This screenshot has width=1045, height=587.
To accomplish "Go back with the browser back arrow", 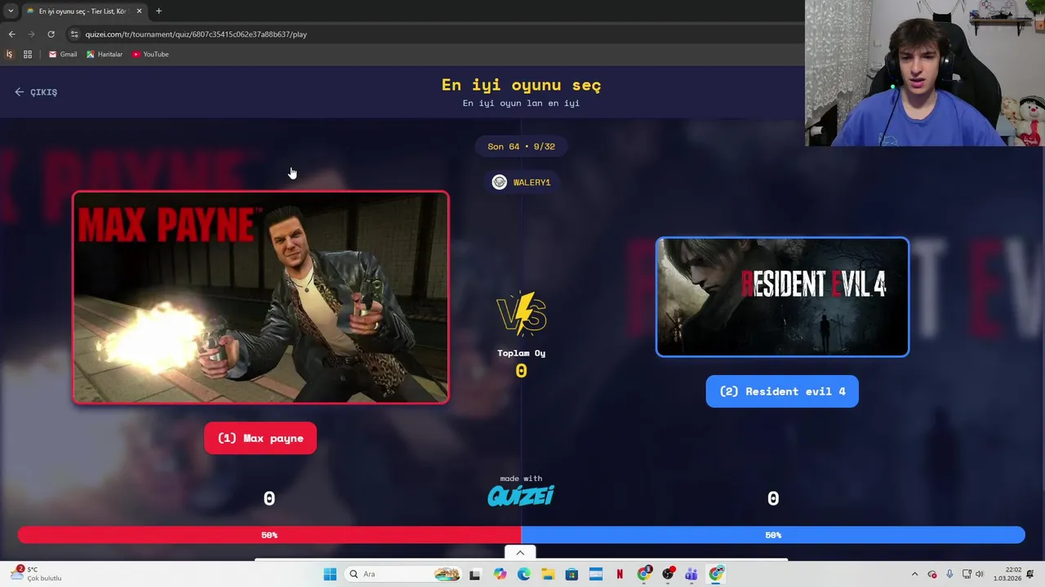I will (x=11, y=34).
